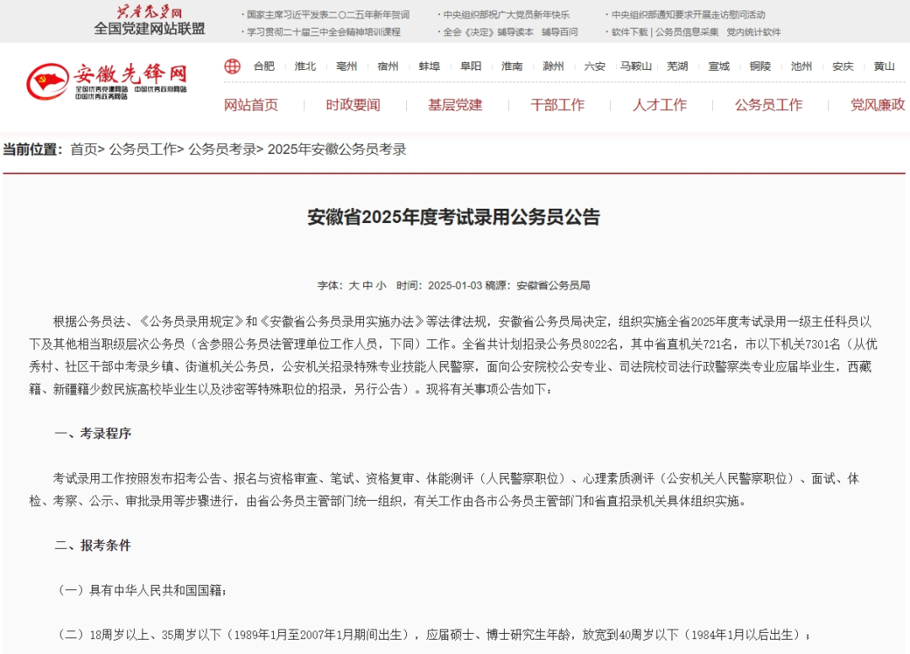Open the 马鞍山 city site link
This screenshot has width=910, height=654.
click(636, 66)
